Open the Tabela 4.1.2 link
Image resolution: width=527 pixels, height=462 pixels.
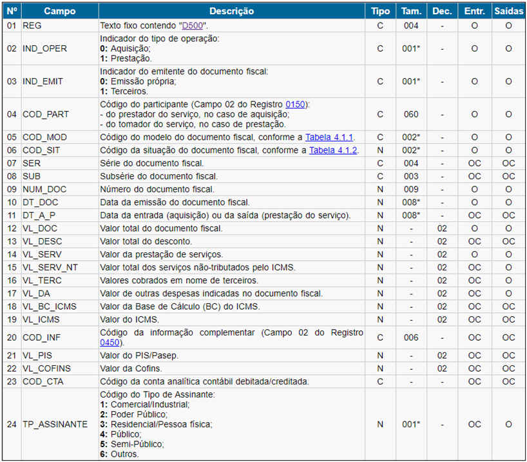(x=333, y=150)
